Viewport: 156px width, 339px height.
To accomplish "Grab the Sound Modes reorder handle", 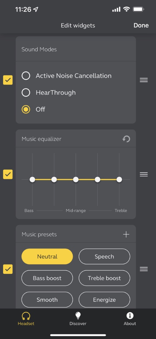I will [x=144, y=80].
